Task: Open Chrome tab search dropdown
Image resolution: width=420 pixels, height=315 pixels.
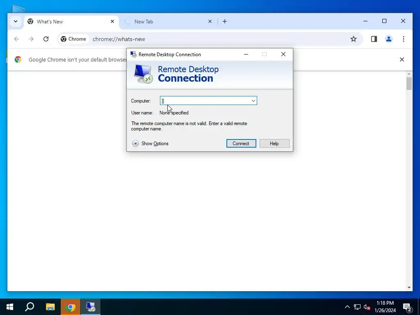Action: pos(16,21)
